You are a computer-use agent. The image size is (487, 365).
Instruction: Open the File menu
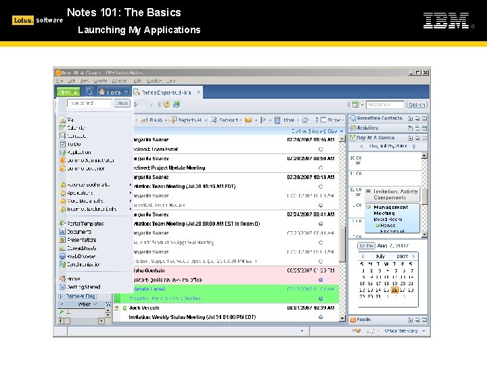(60, 80)
